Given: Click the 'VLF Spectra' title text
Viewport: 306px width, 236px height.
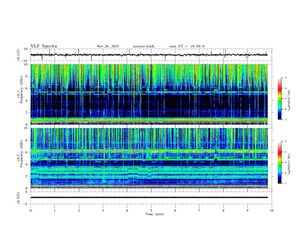Looking at the screenshot, I should click(x=44, y=46).
